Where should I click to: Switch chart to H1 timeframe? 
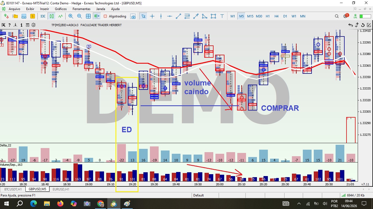(268, 16)
